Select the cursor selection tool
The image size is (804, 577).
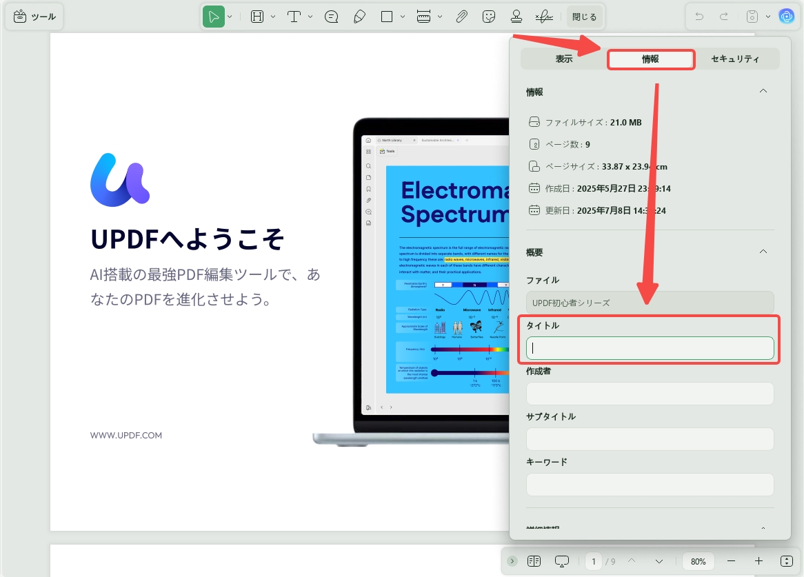point(213,17)
